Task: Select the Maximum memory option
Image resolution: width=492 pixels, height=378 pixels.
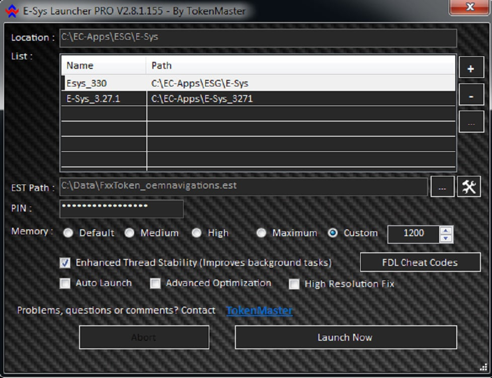Action: click(261, 233)
